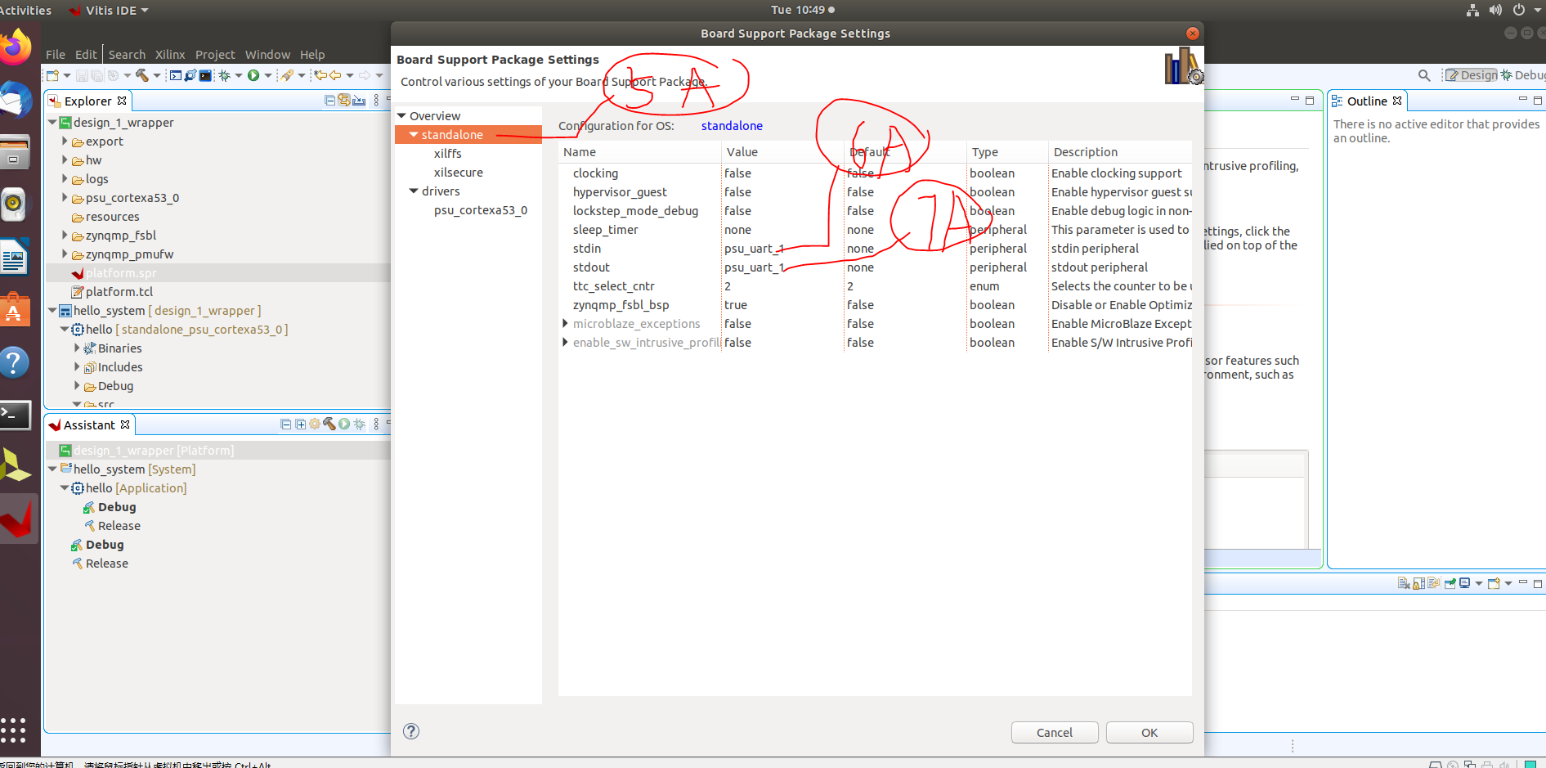Expand the enable_sw_intrusive_profiling row

pyautogui.click(x=565, y=343)
